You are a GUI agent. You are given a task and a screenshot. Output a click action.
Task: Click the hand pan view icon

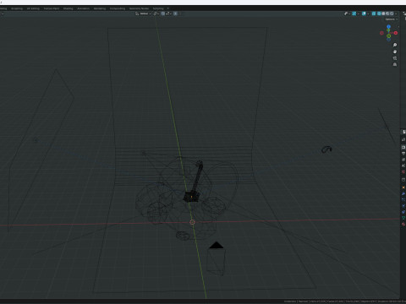click(395, 52)
